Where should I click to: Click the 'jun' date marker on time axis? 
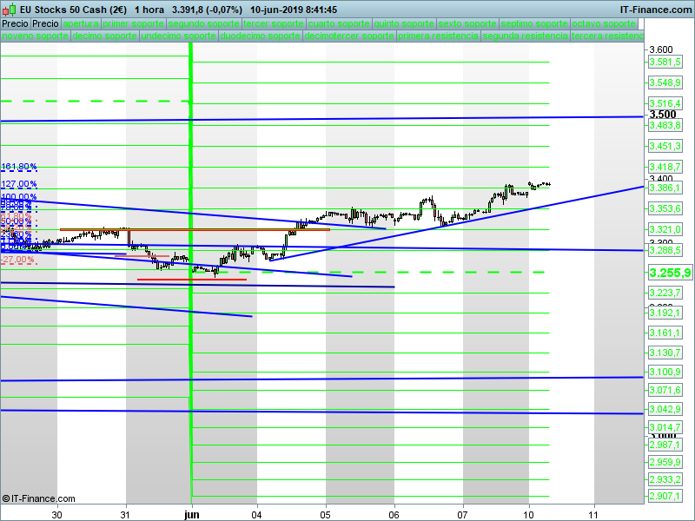[193, 513]
